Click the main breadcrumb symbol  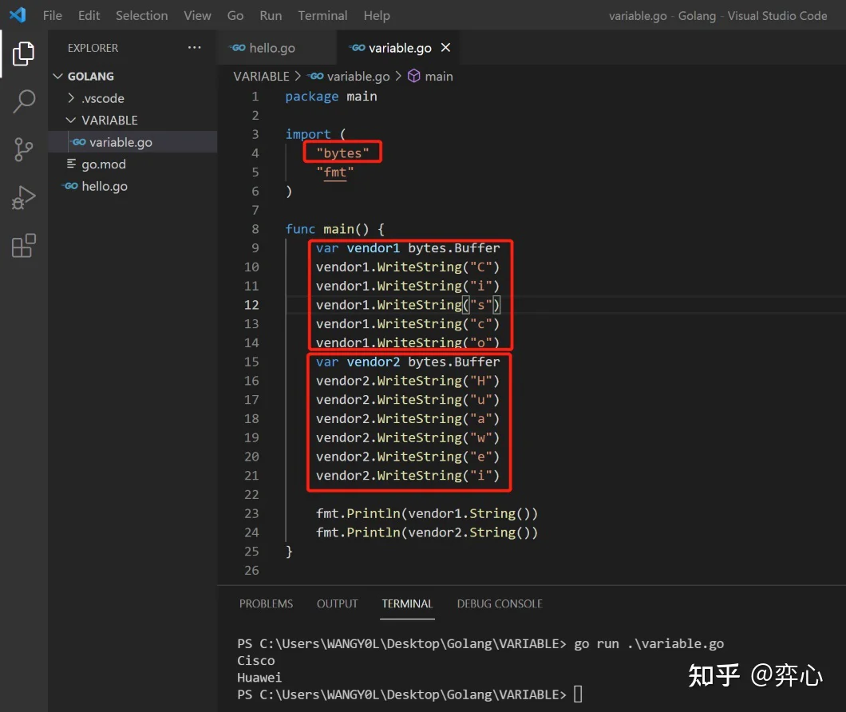click(439, 76)
